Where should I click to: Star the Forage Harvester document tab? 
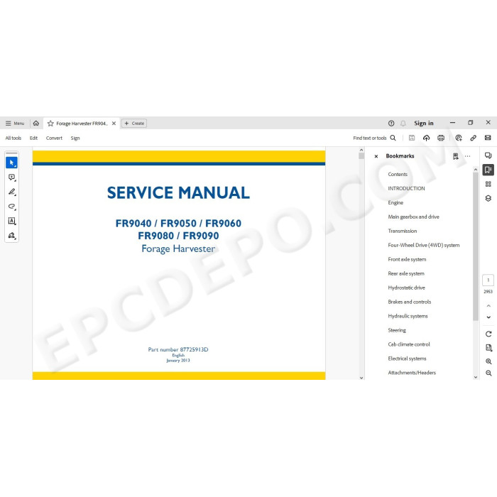50,124
